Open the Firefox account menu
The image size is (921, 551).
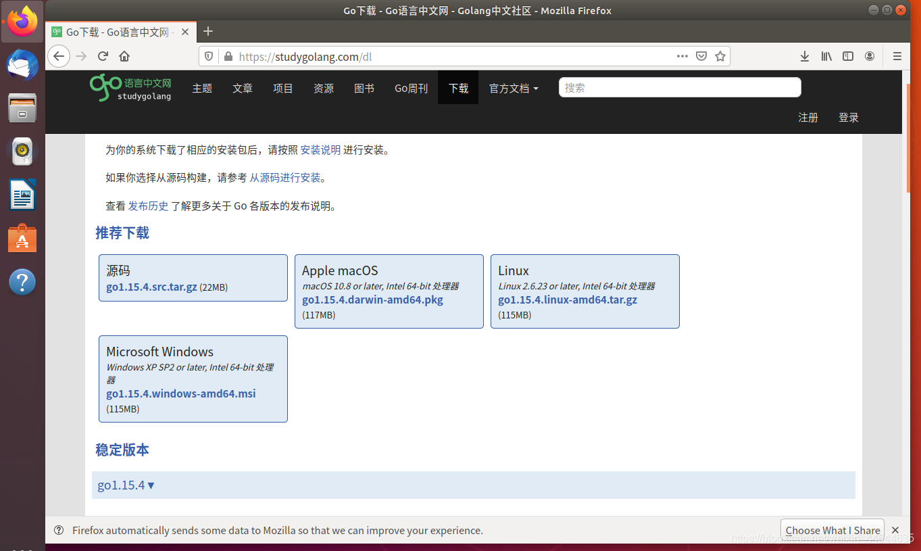tap(870, 56)
